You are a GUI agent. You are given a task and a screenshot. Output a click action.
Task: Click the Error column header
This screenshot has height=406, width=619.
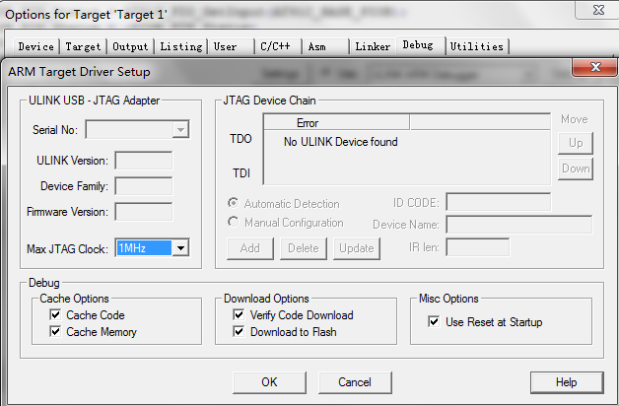coord(337,123)
